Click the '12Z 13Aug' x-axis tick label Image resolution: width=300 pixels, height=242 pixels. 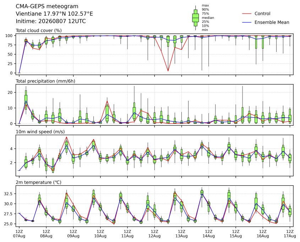[181, 234]
